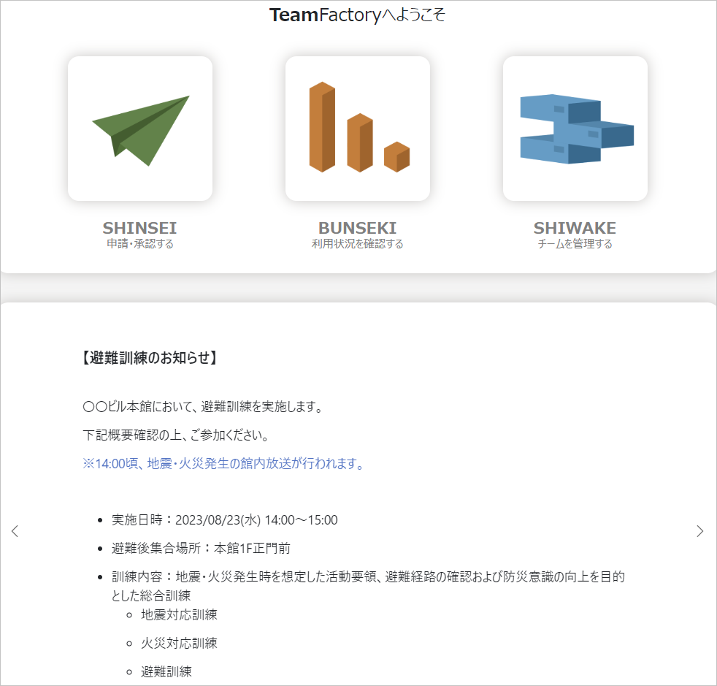Click the SHIWAKE label
The height and width of the screenshot is (686, 717).
click(x=575, y=228)
